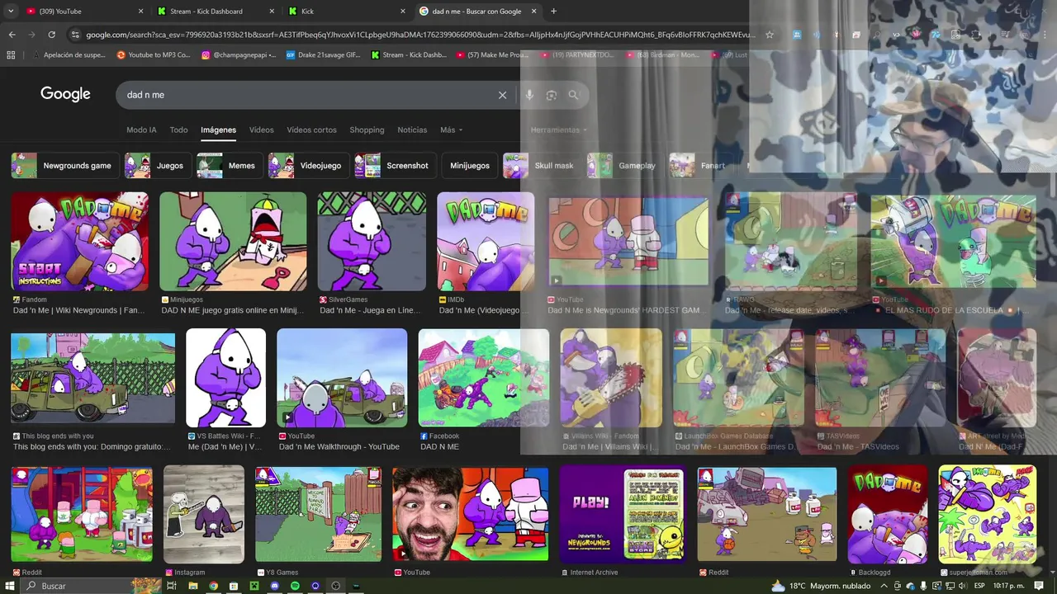Click the address bar URL

[419, 35]
